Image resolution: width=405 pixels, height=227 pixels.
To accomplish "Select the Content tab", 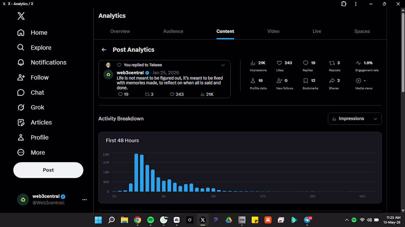I will click(x=225, y=31).
